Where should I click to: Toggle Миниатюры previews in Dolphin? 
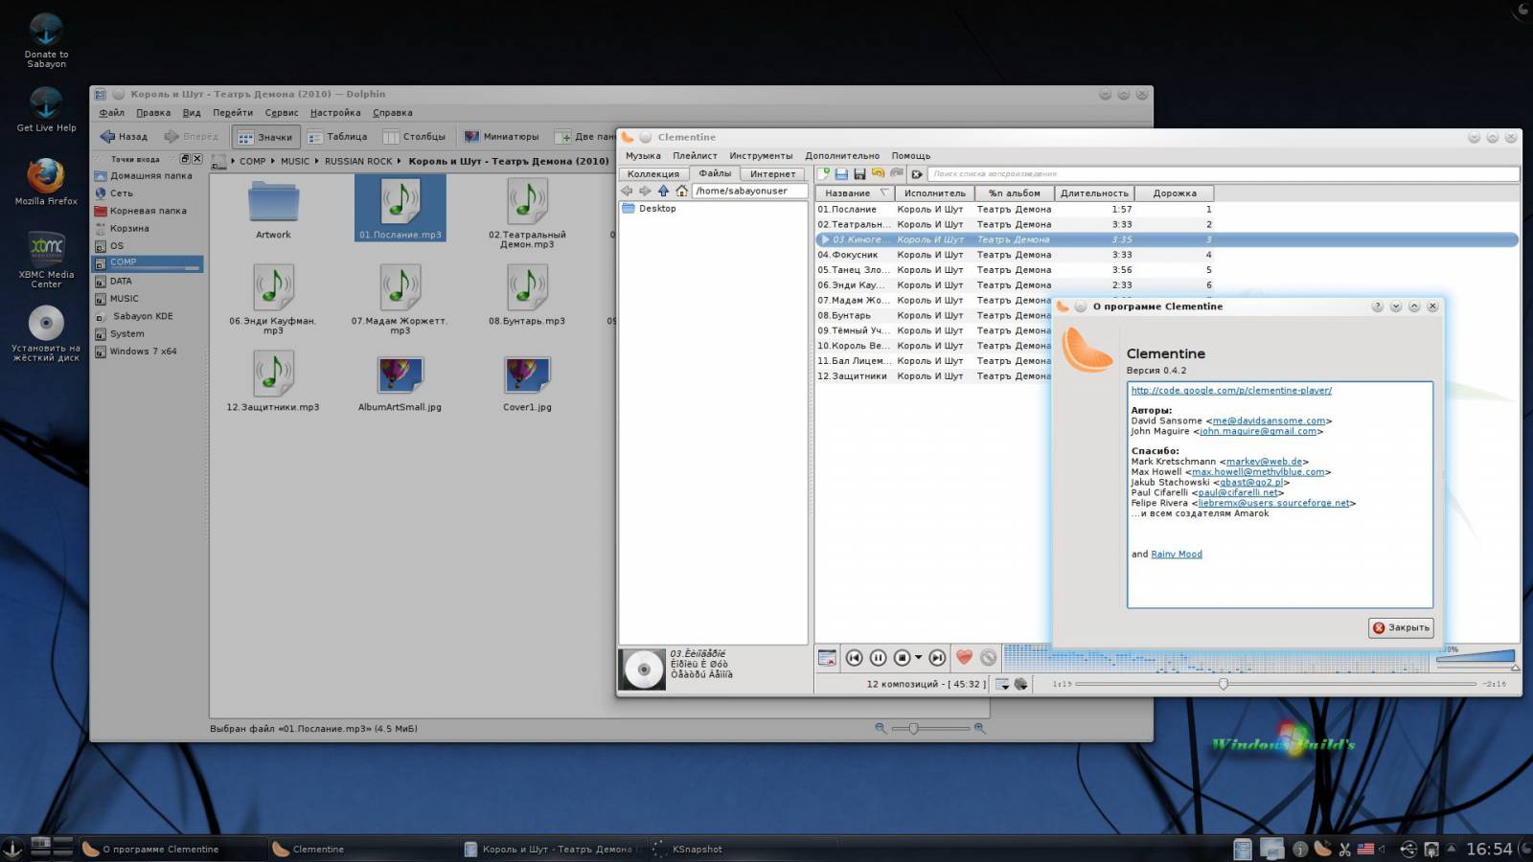(x=501, y=136)
